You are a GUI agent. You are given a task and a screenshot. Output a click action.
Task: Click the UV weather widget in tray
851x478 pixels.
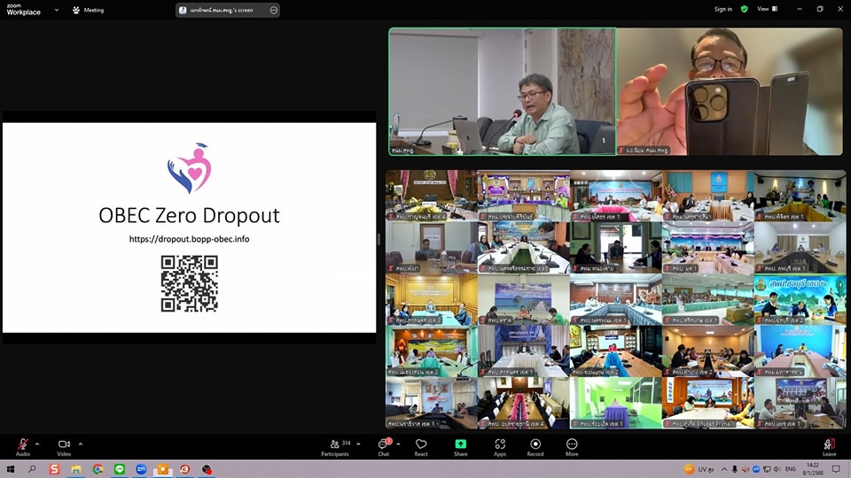point(699,469)
